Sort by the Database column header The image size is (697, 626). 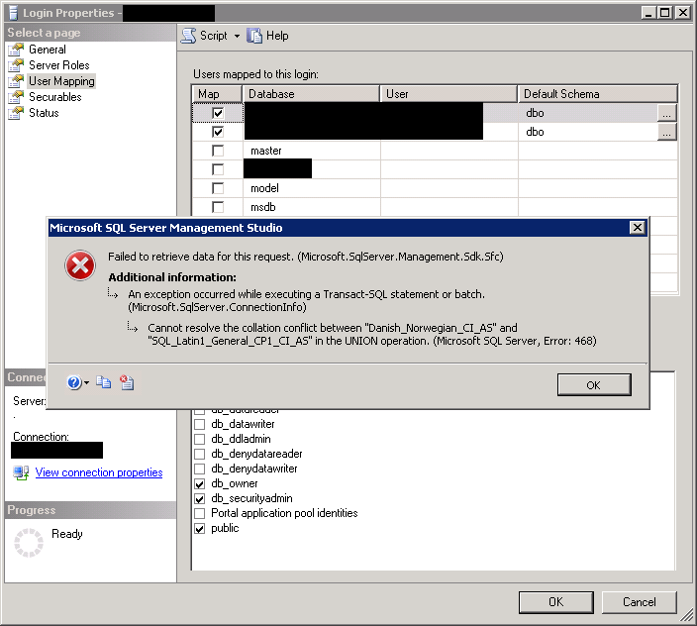[x=311, y=94]
